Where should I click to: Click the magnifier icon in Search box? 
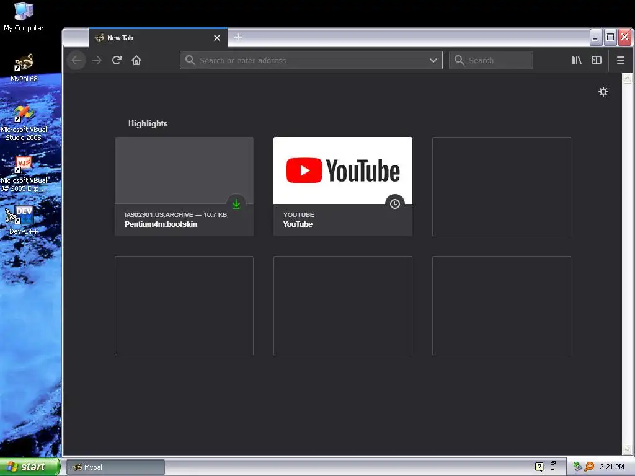click(460, 60)
